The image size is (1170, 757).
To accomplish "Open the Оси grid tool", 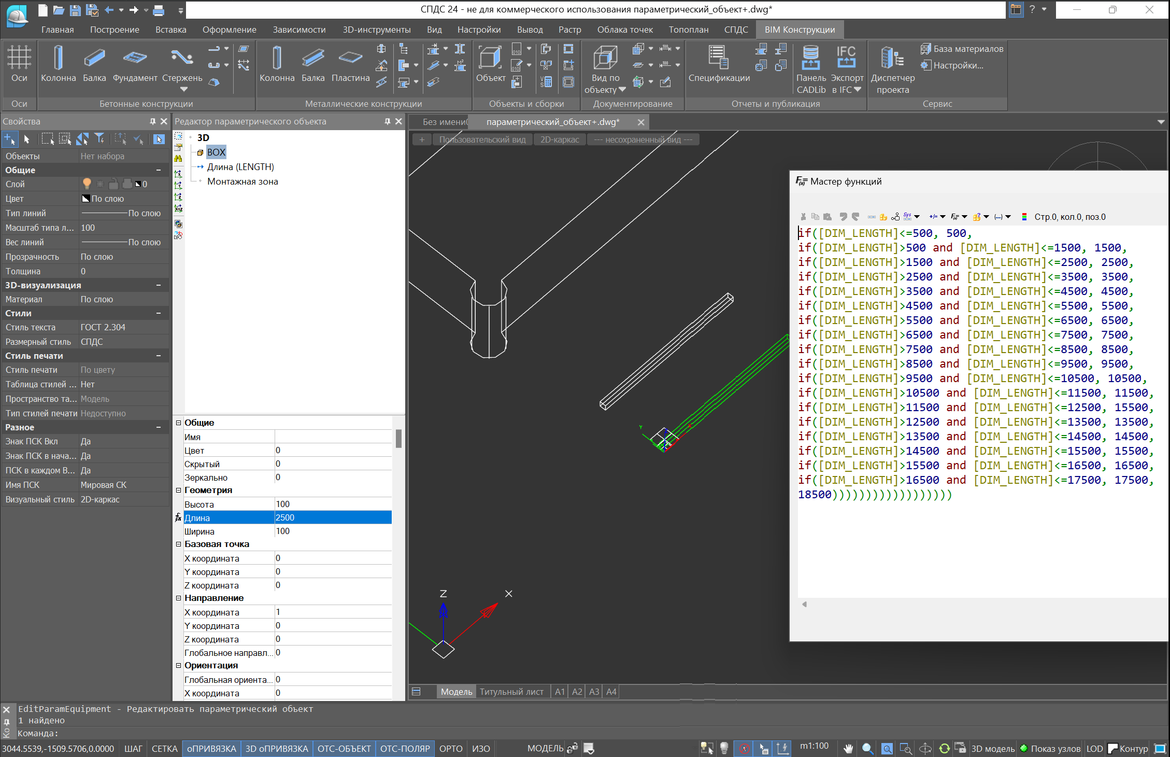I will [19, 63].
